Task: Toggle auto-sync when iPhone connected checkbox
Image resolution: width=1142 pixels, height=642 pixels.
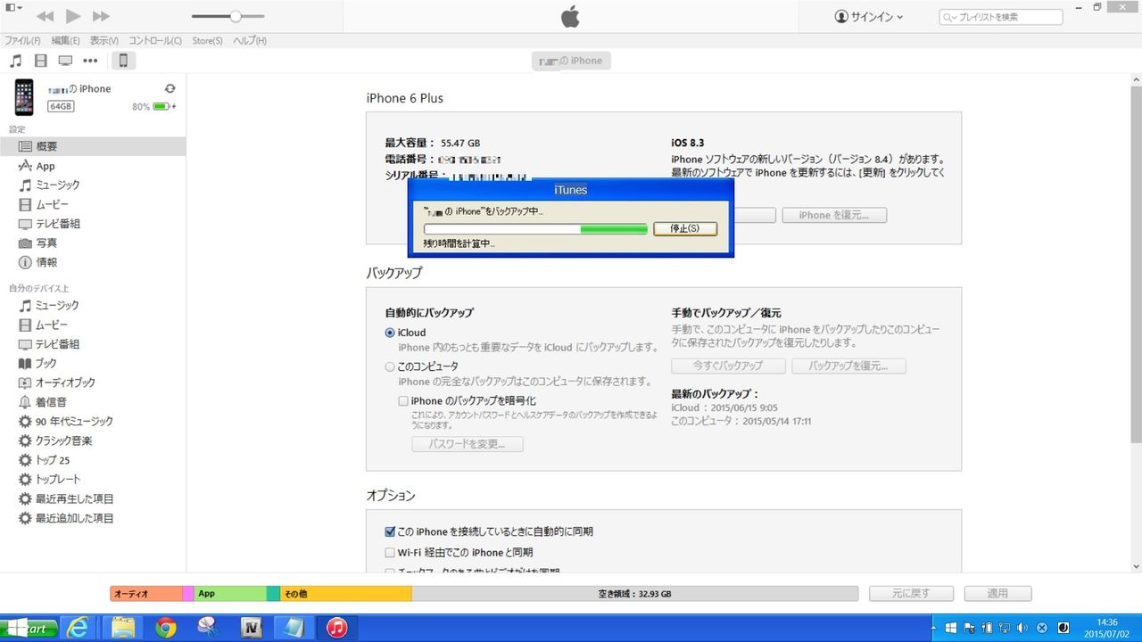Action: point(390,531)
